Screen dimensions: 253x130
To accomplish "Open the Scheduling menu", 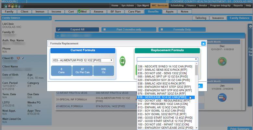I will point(177,6).
